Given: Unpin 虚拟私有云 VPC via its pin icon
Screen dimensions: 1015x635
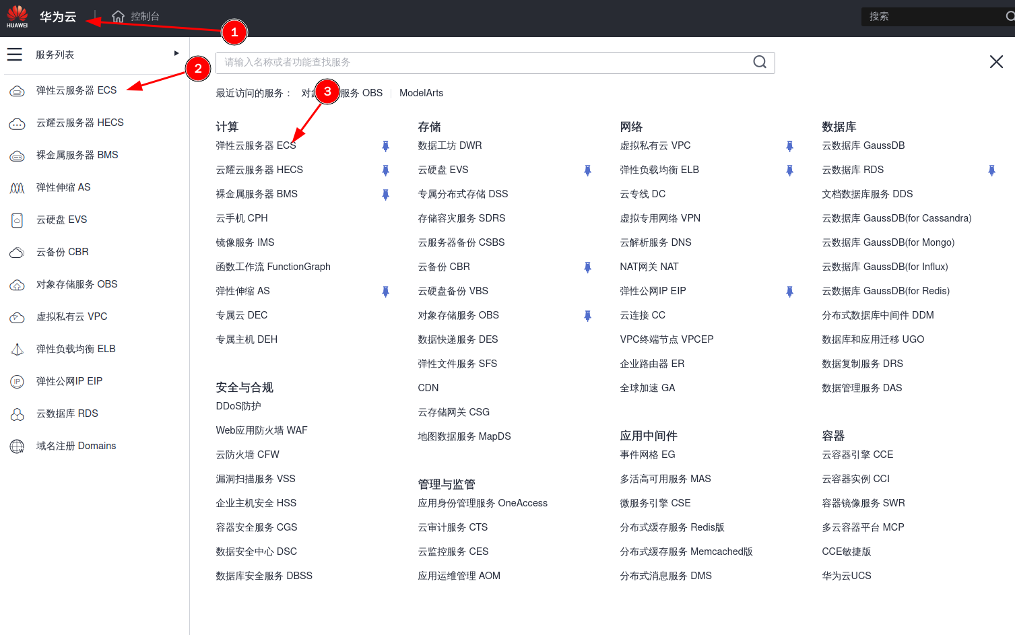Looking at the screenshot, I should tap(789, 145).
